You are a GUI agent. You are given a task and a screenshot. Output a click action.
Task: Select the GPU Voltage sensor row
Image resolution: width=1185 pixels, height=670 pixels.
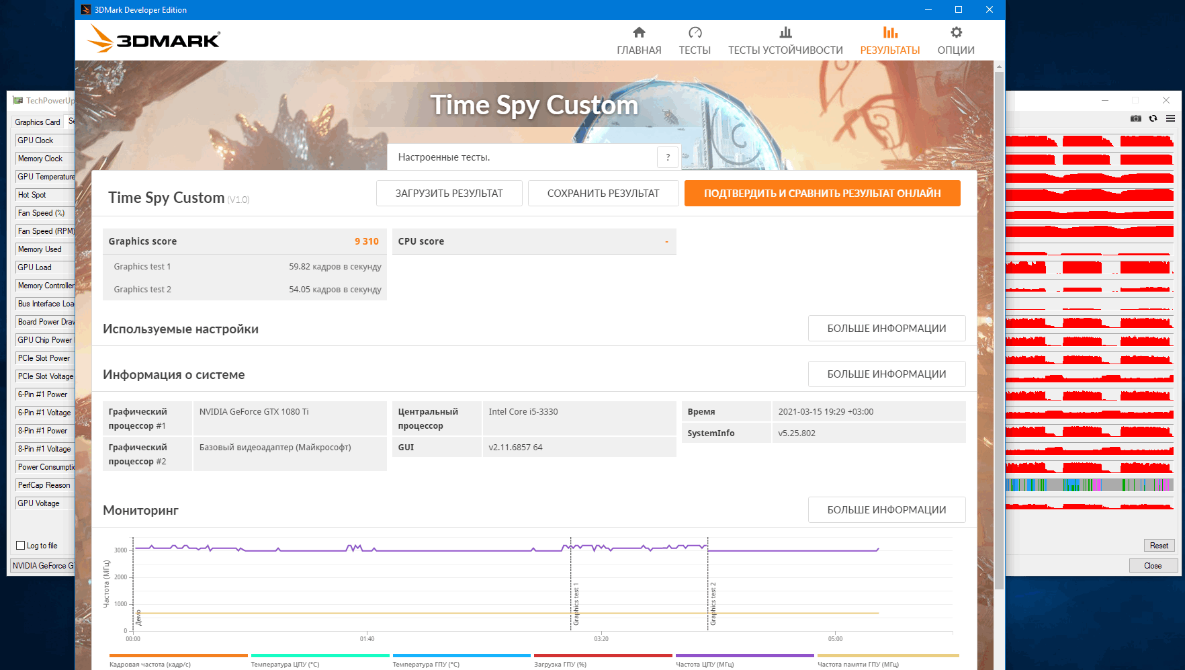[44, 503]
